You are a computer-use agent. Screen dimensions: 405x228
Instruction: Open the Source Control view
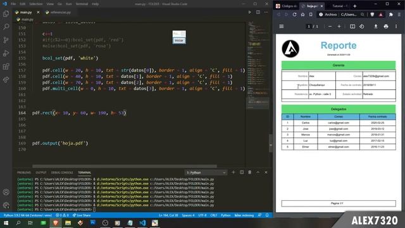click(x=6, y=40)
